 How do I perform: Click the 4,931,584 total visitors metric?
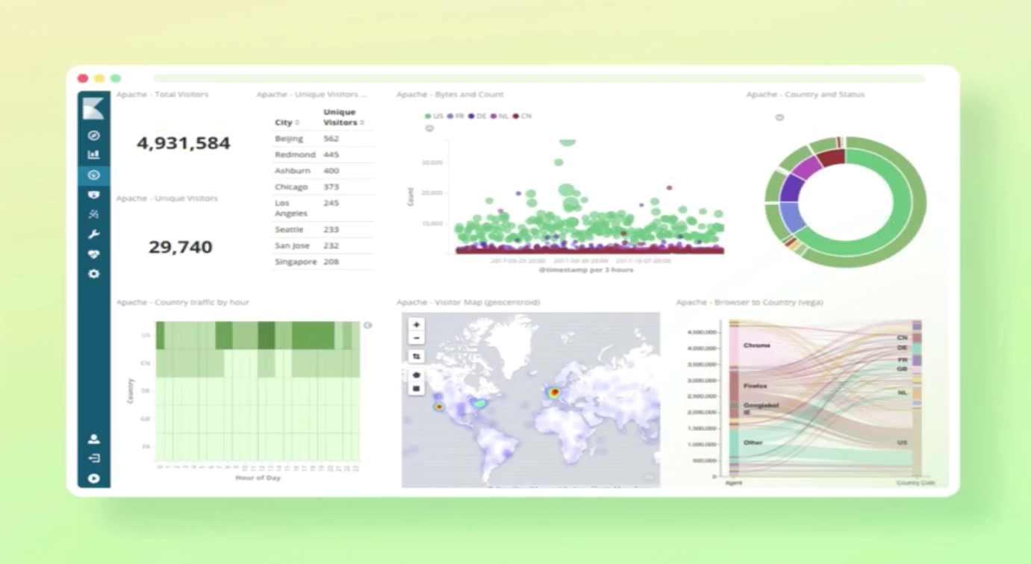tap(183, 143)
